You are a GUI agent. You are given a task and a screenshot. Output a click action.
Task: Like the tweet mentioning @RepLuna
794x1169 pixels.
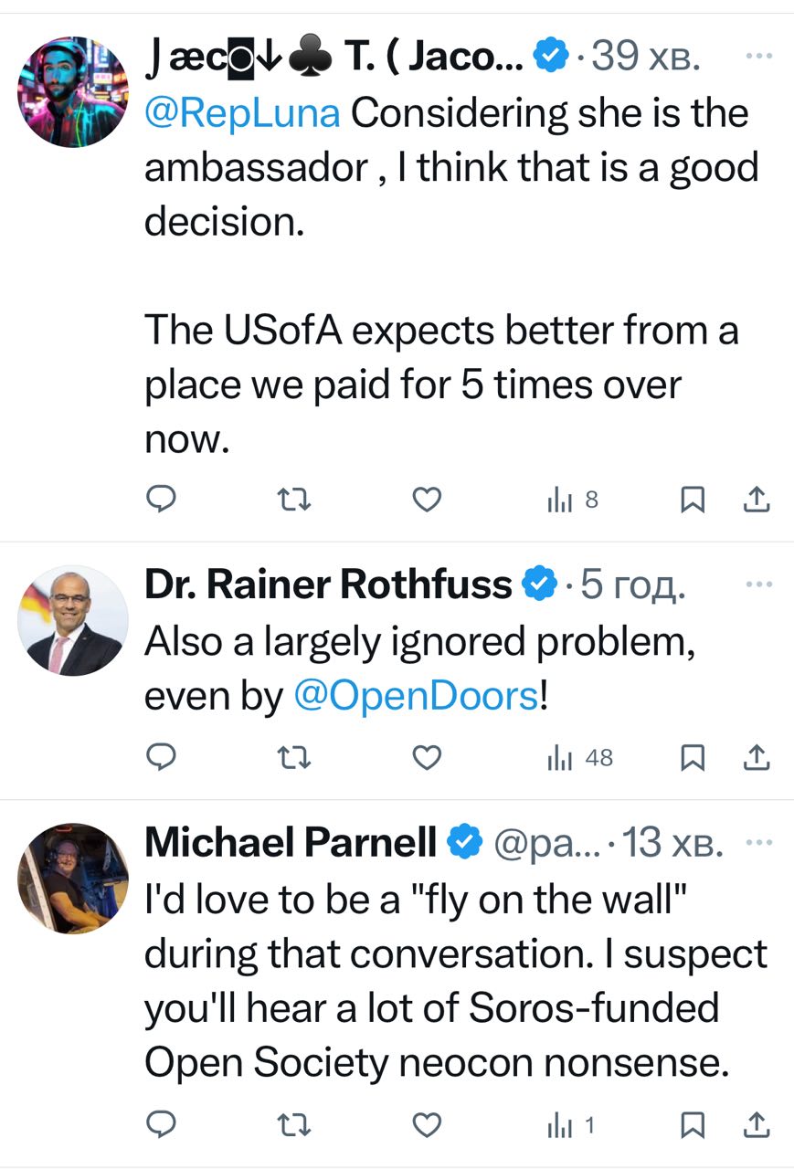click(x=428, y=499)
